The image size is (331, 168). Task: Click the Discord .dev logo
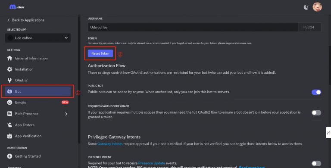coord(17,7)
